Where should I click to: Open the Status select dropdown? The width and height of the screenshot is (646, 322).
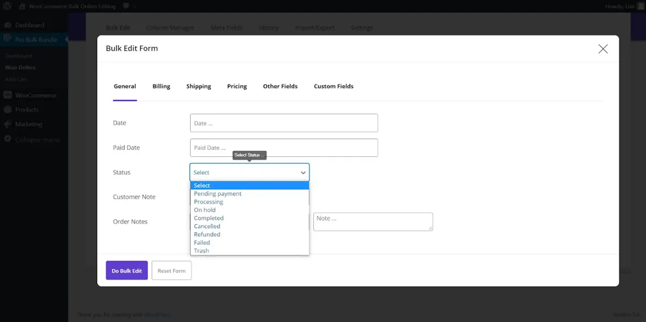click(249, 172)
